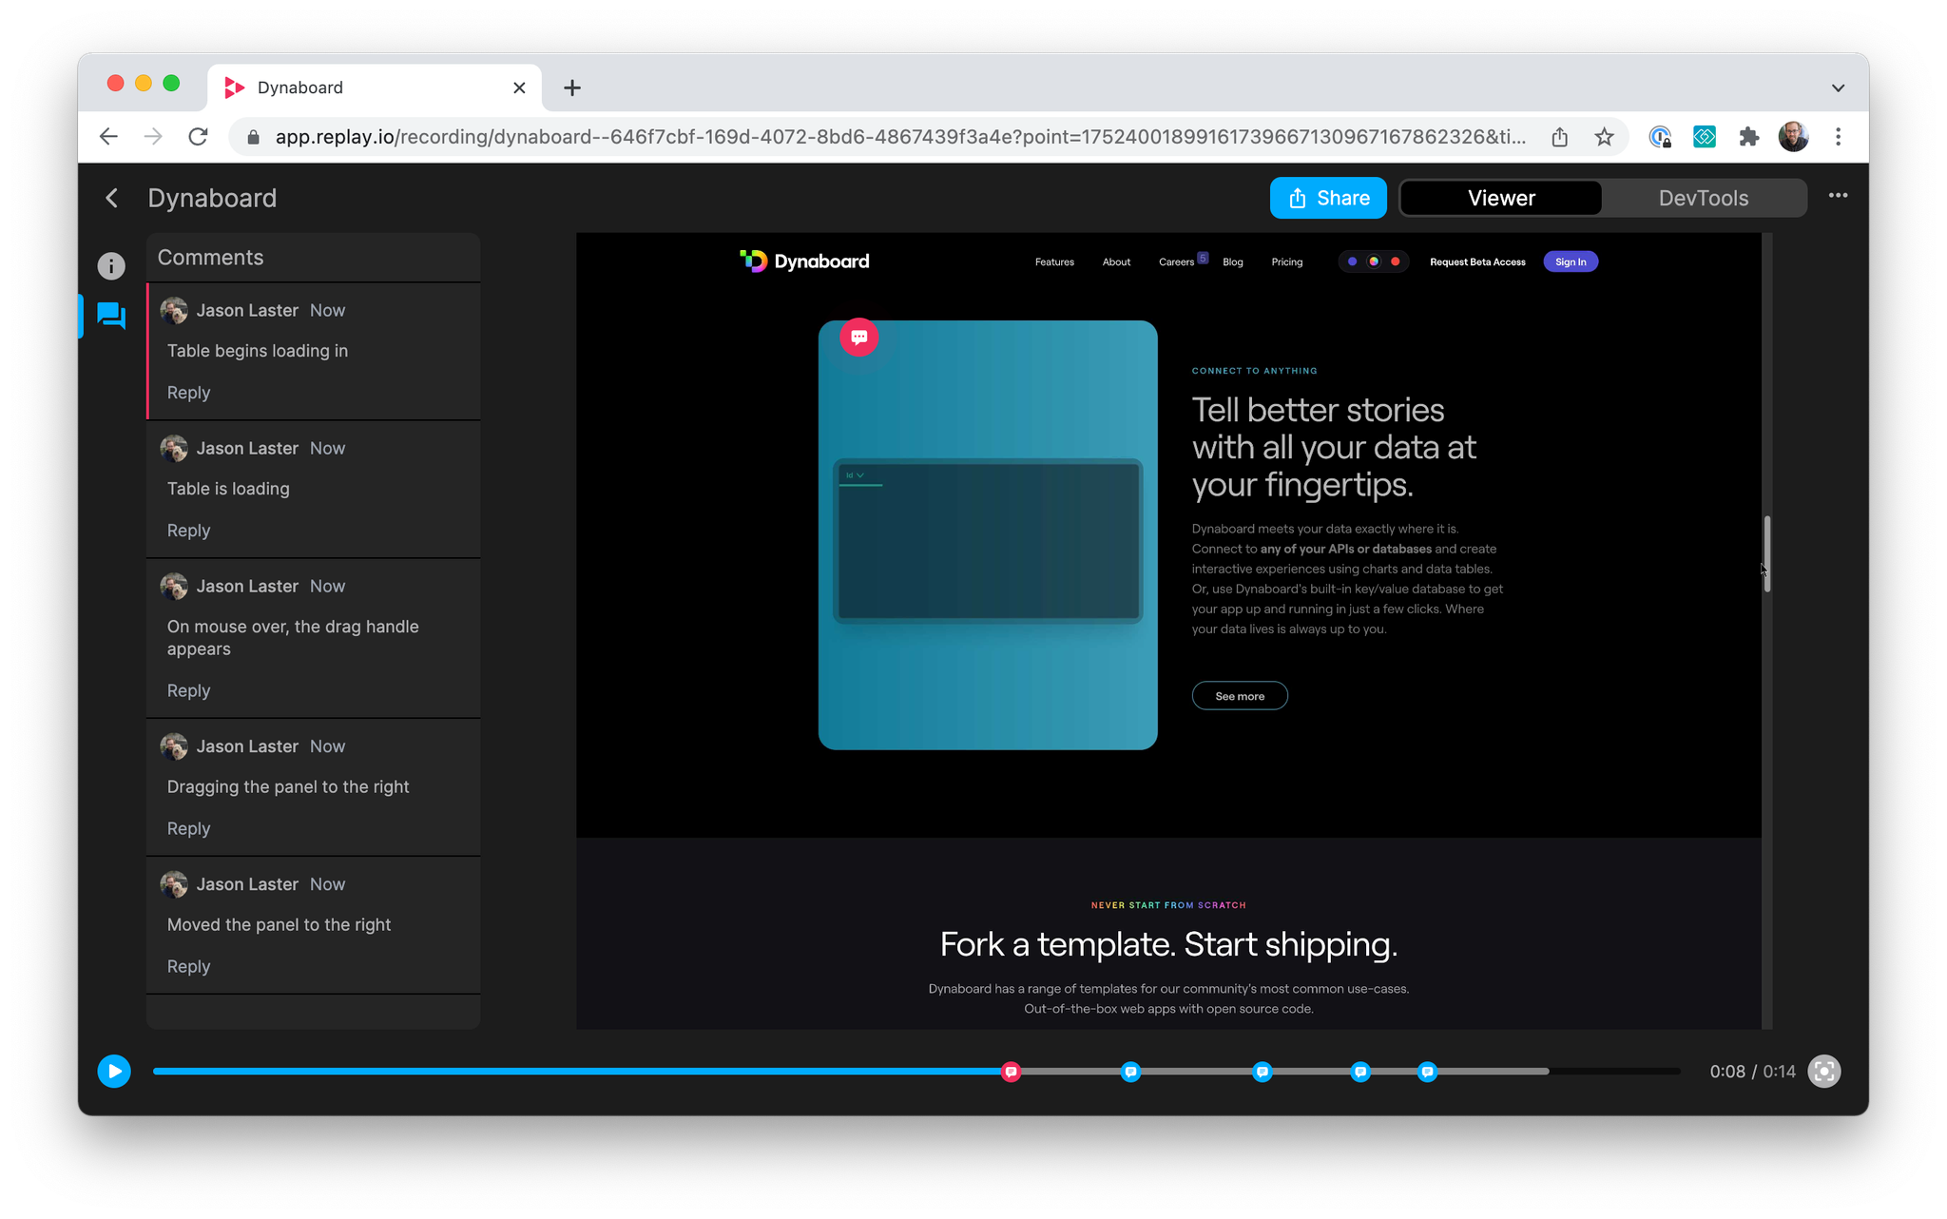Click Careers in the Dynaboard nav
Screen dimensions: 1947x1219
tap(1176, 261)
